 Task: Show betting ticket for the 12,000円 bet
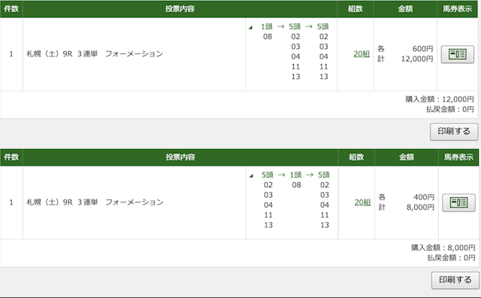458,54
